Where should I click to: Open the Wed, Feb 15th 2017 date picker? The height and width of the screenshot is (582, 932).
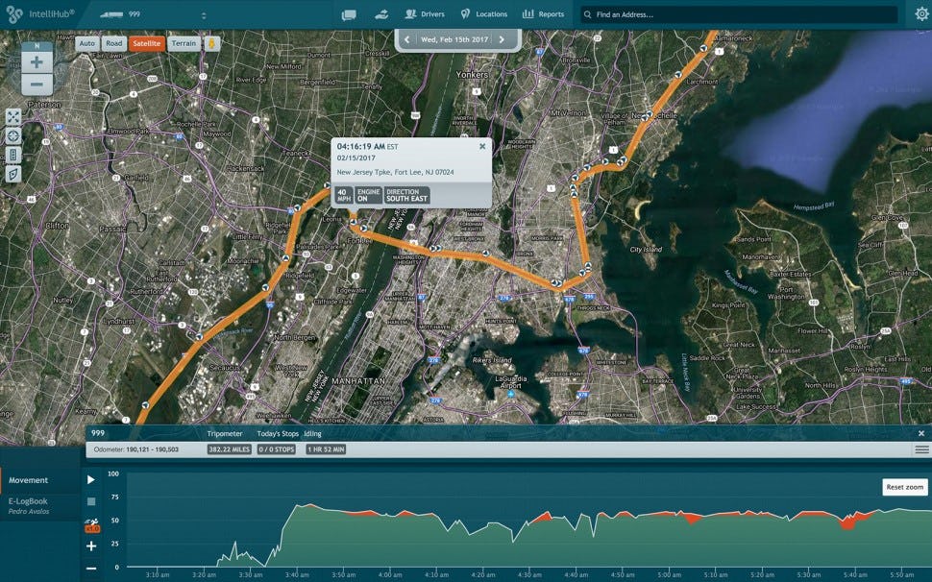tap(454, 39)
